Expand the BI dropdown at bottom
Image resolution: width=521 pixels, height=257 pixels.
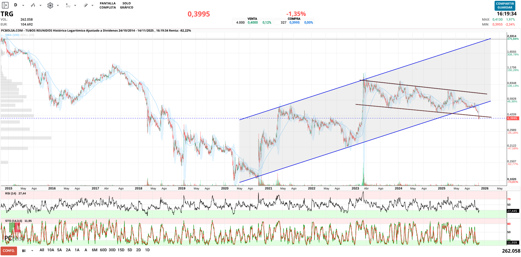click(32, 251)
